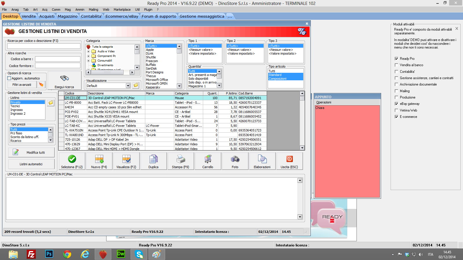Click the red Chiara note area

point(347,152)
